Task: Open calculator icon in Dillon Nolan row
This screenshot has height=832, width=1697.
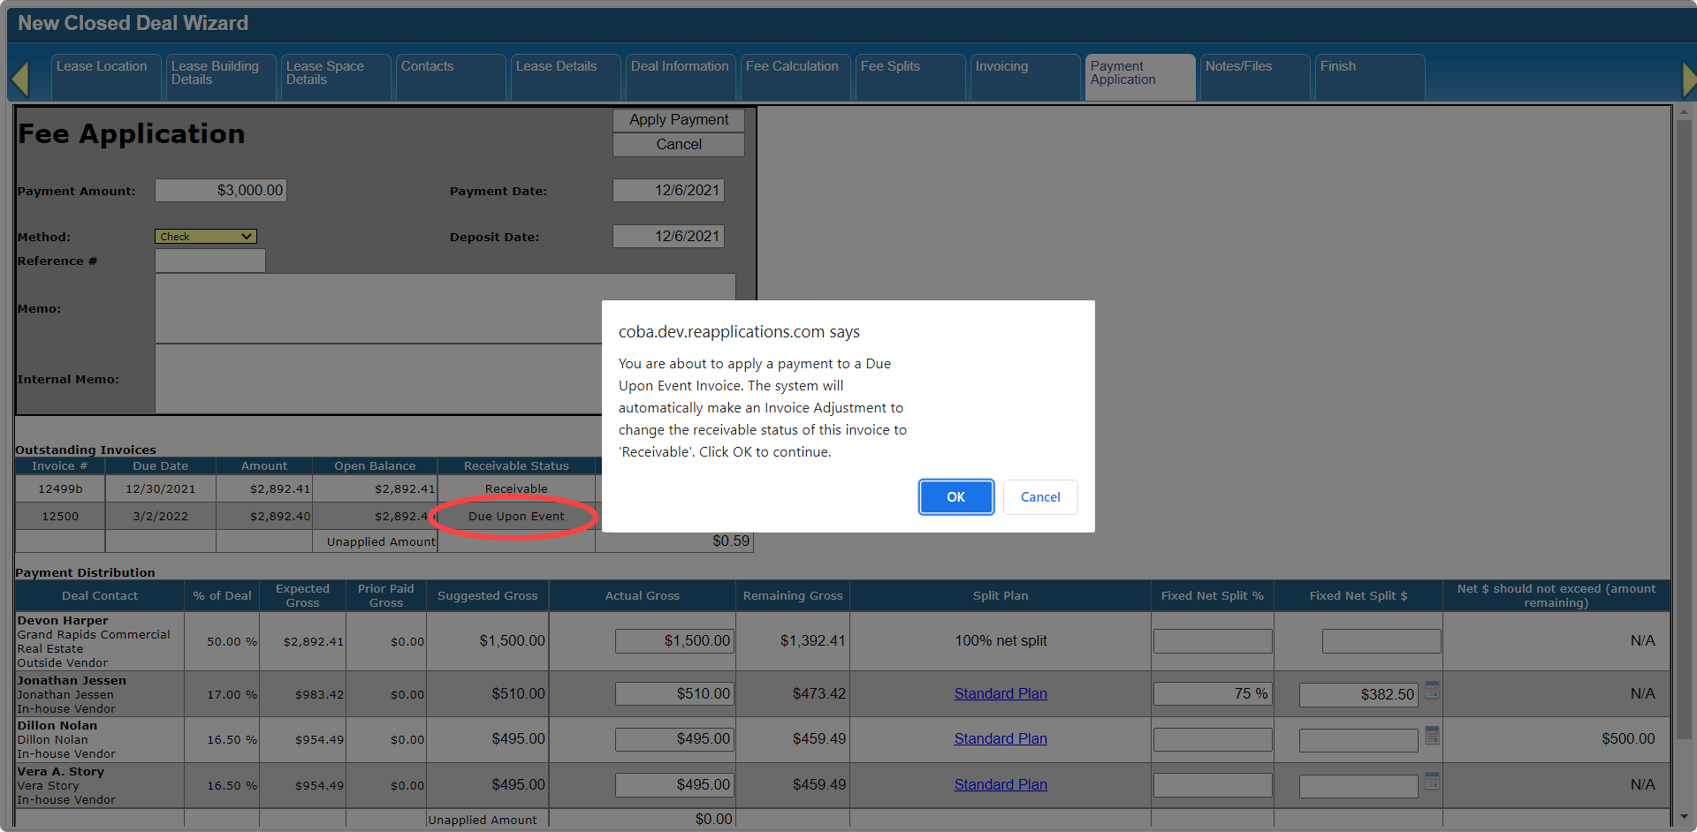Action: coord(1432,736)
